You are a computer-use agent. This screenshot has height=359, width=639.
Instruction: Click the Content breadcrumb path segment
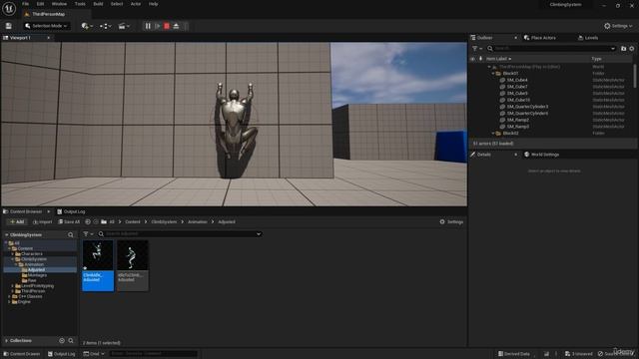(x=133, y=222)
